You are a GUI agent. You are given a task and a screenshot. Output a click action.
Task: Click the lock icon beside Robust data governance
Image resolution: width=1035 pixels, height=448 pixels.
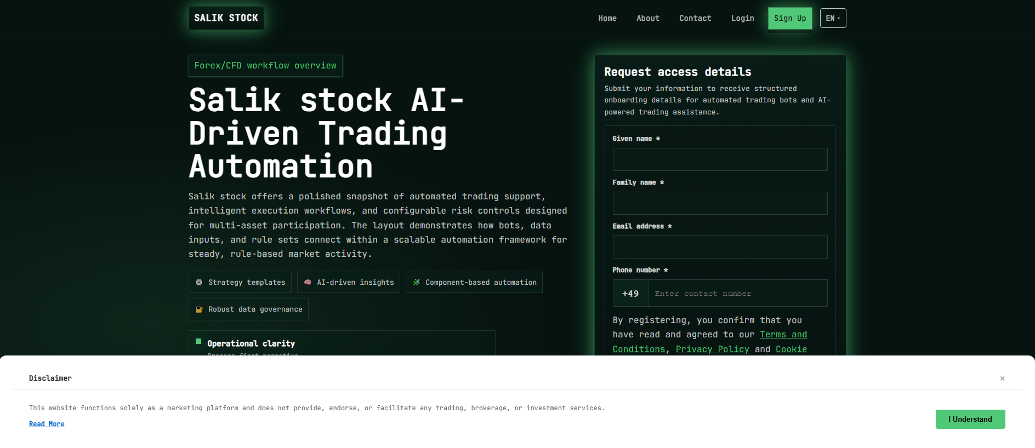[199, 309]
